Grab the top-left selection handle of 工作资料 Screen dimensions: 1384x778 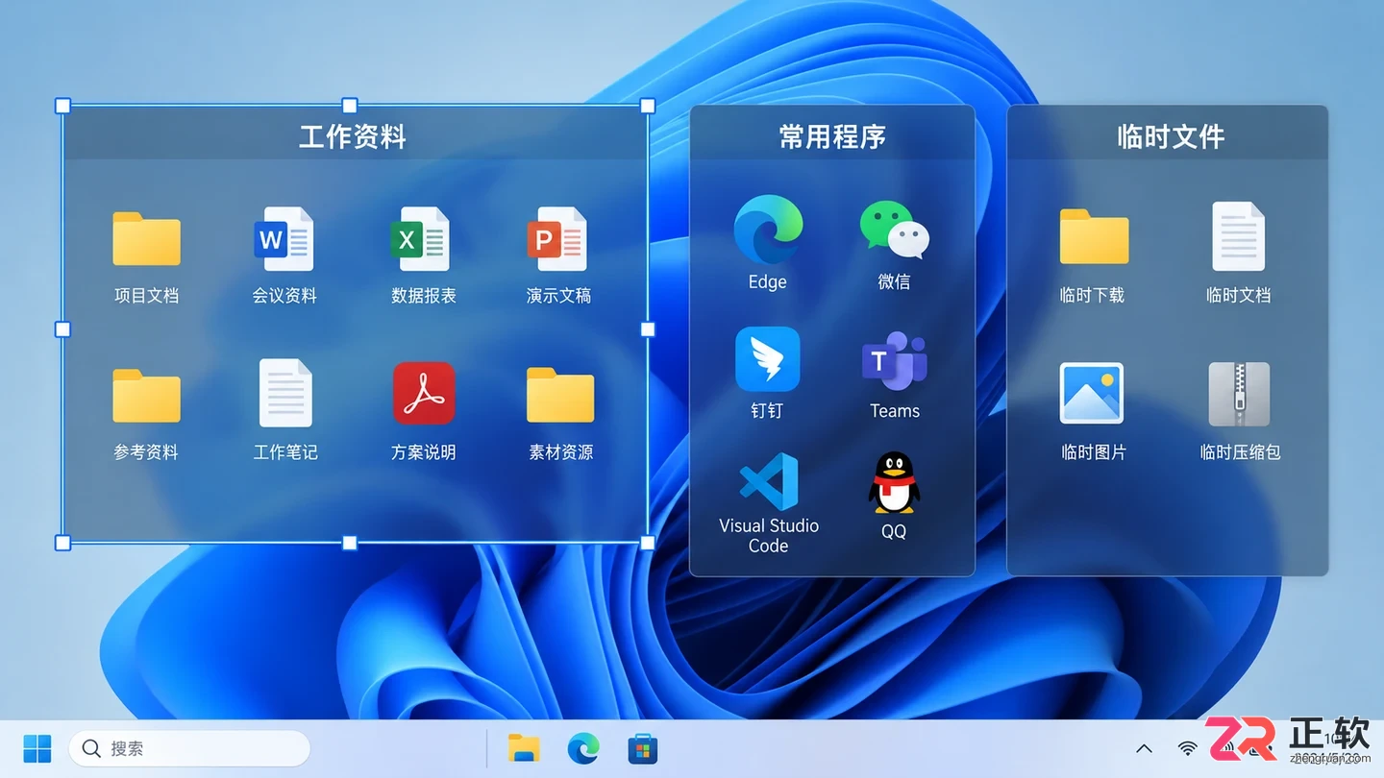click(62, 106)
